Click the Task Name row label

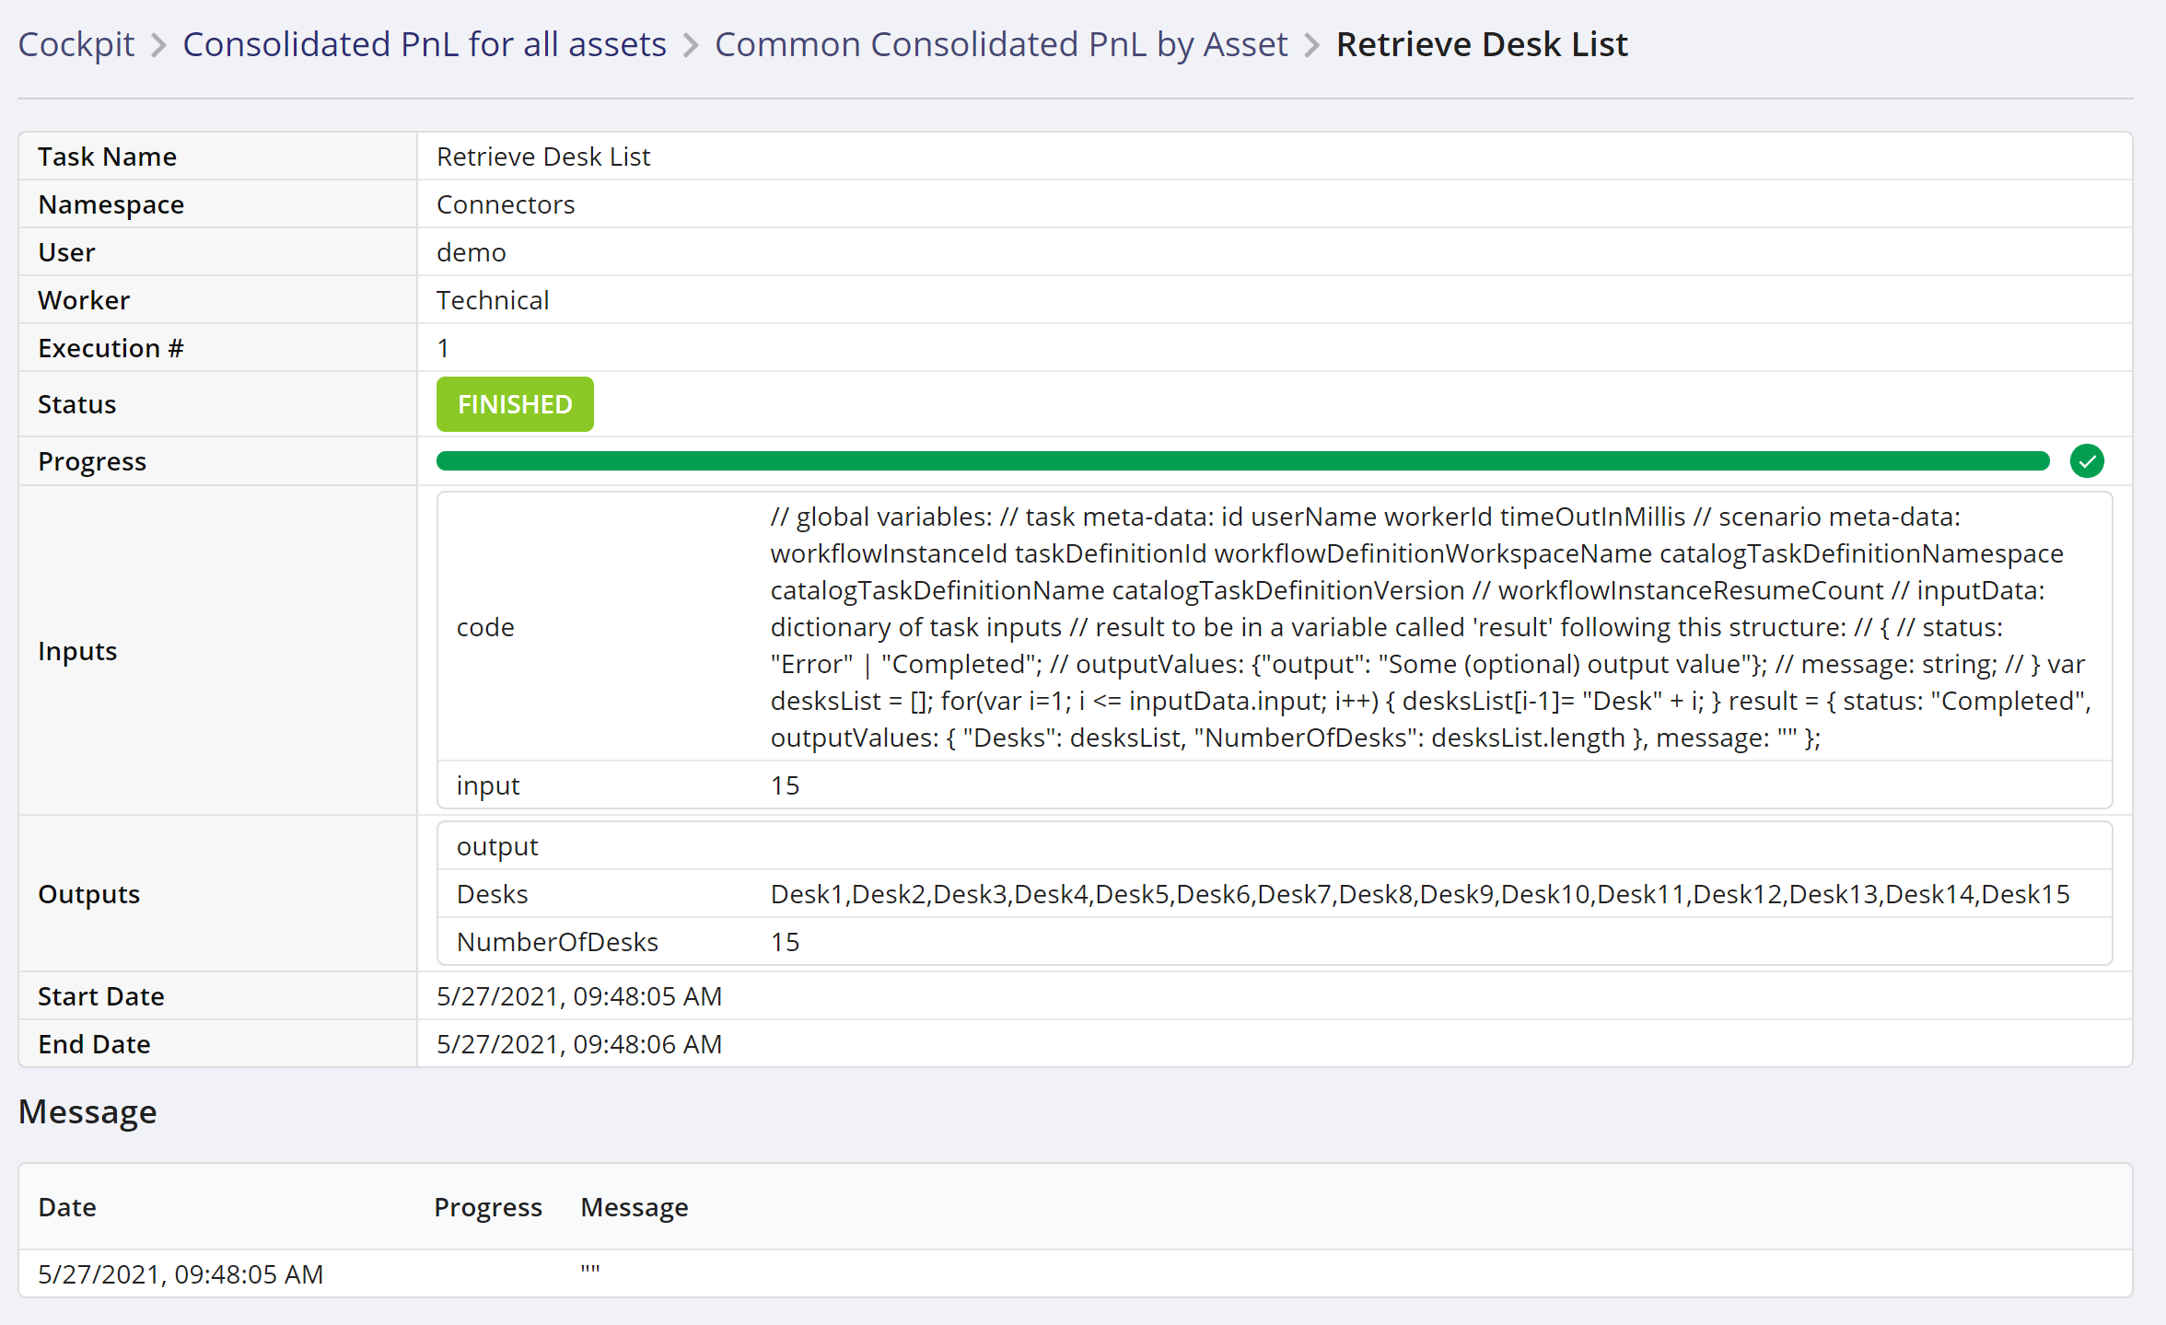tap(108, 157)
